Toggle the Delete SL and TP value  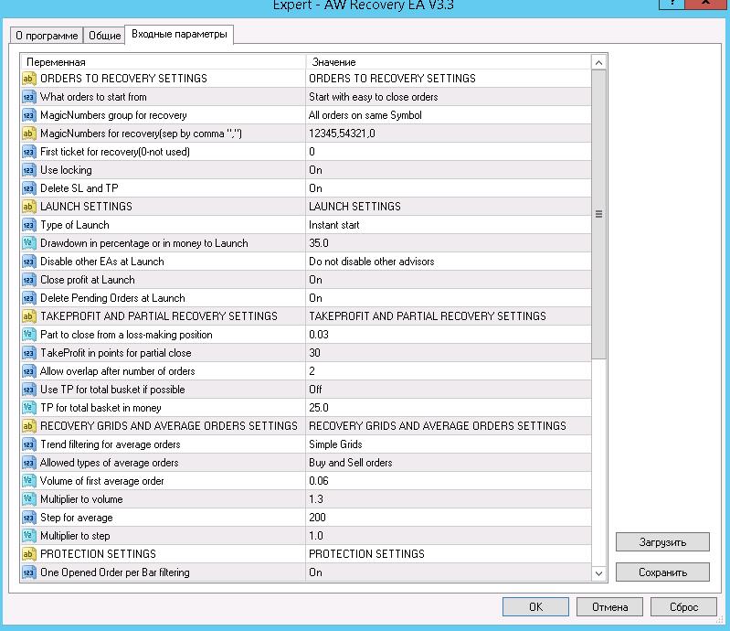pos(449,188)
